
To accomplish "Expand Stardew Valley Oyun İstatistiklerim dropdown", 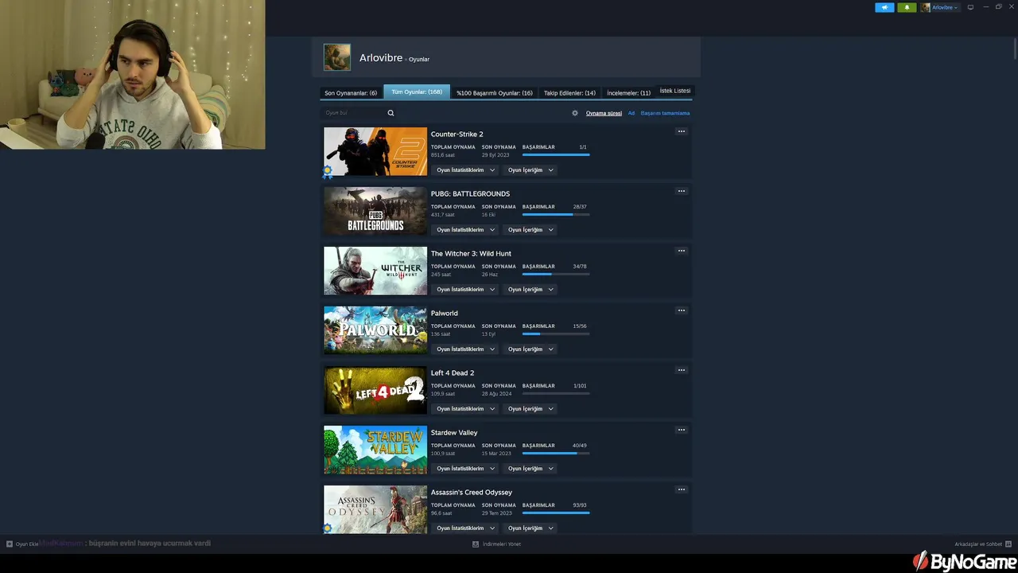I will (465, 469).
